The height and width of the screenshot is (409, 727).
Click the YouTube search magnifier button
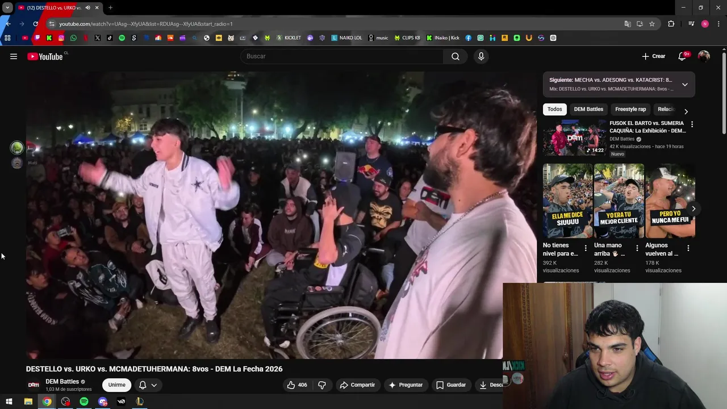(x=456, y=56)
